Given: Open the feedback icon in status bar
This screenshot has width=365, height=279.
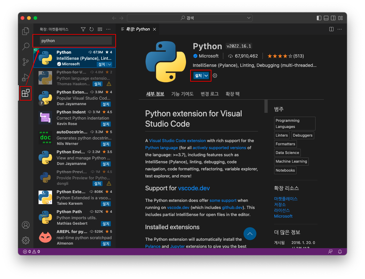Looking at the screenshot, I should pos(330,252).
